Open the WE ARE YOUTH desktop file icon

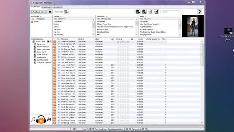(228, 31)
